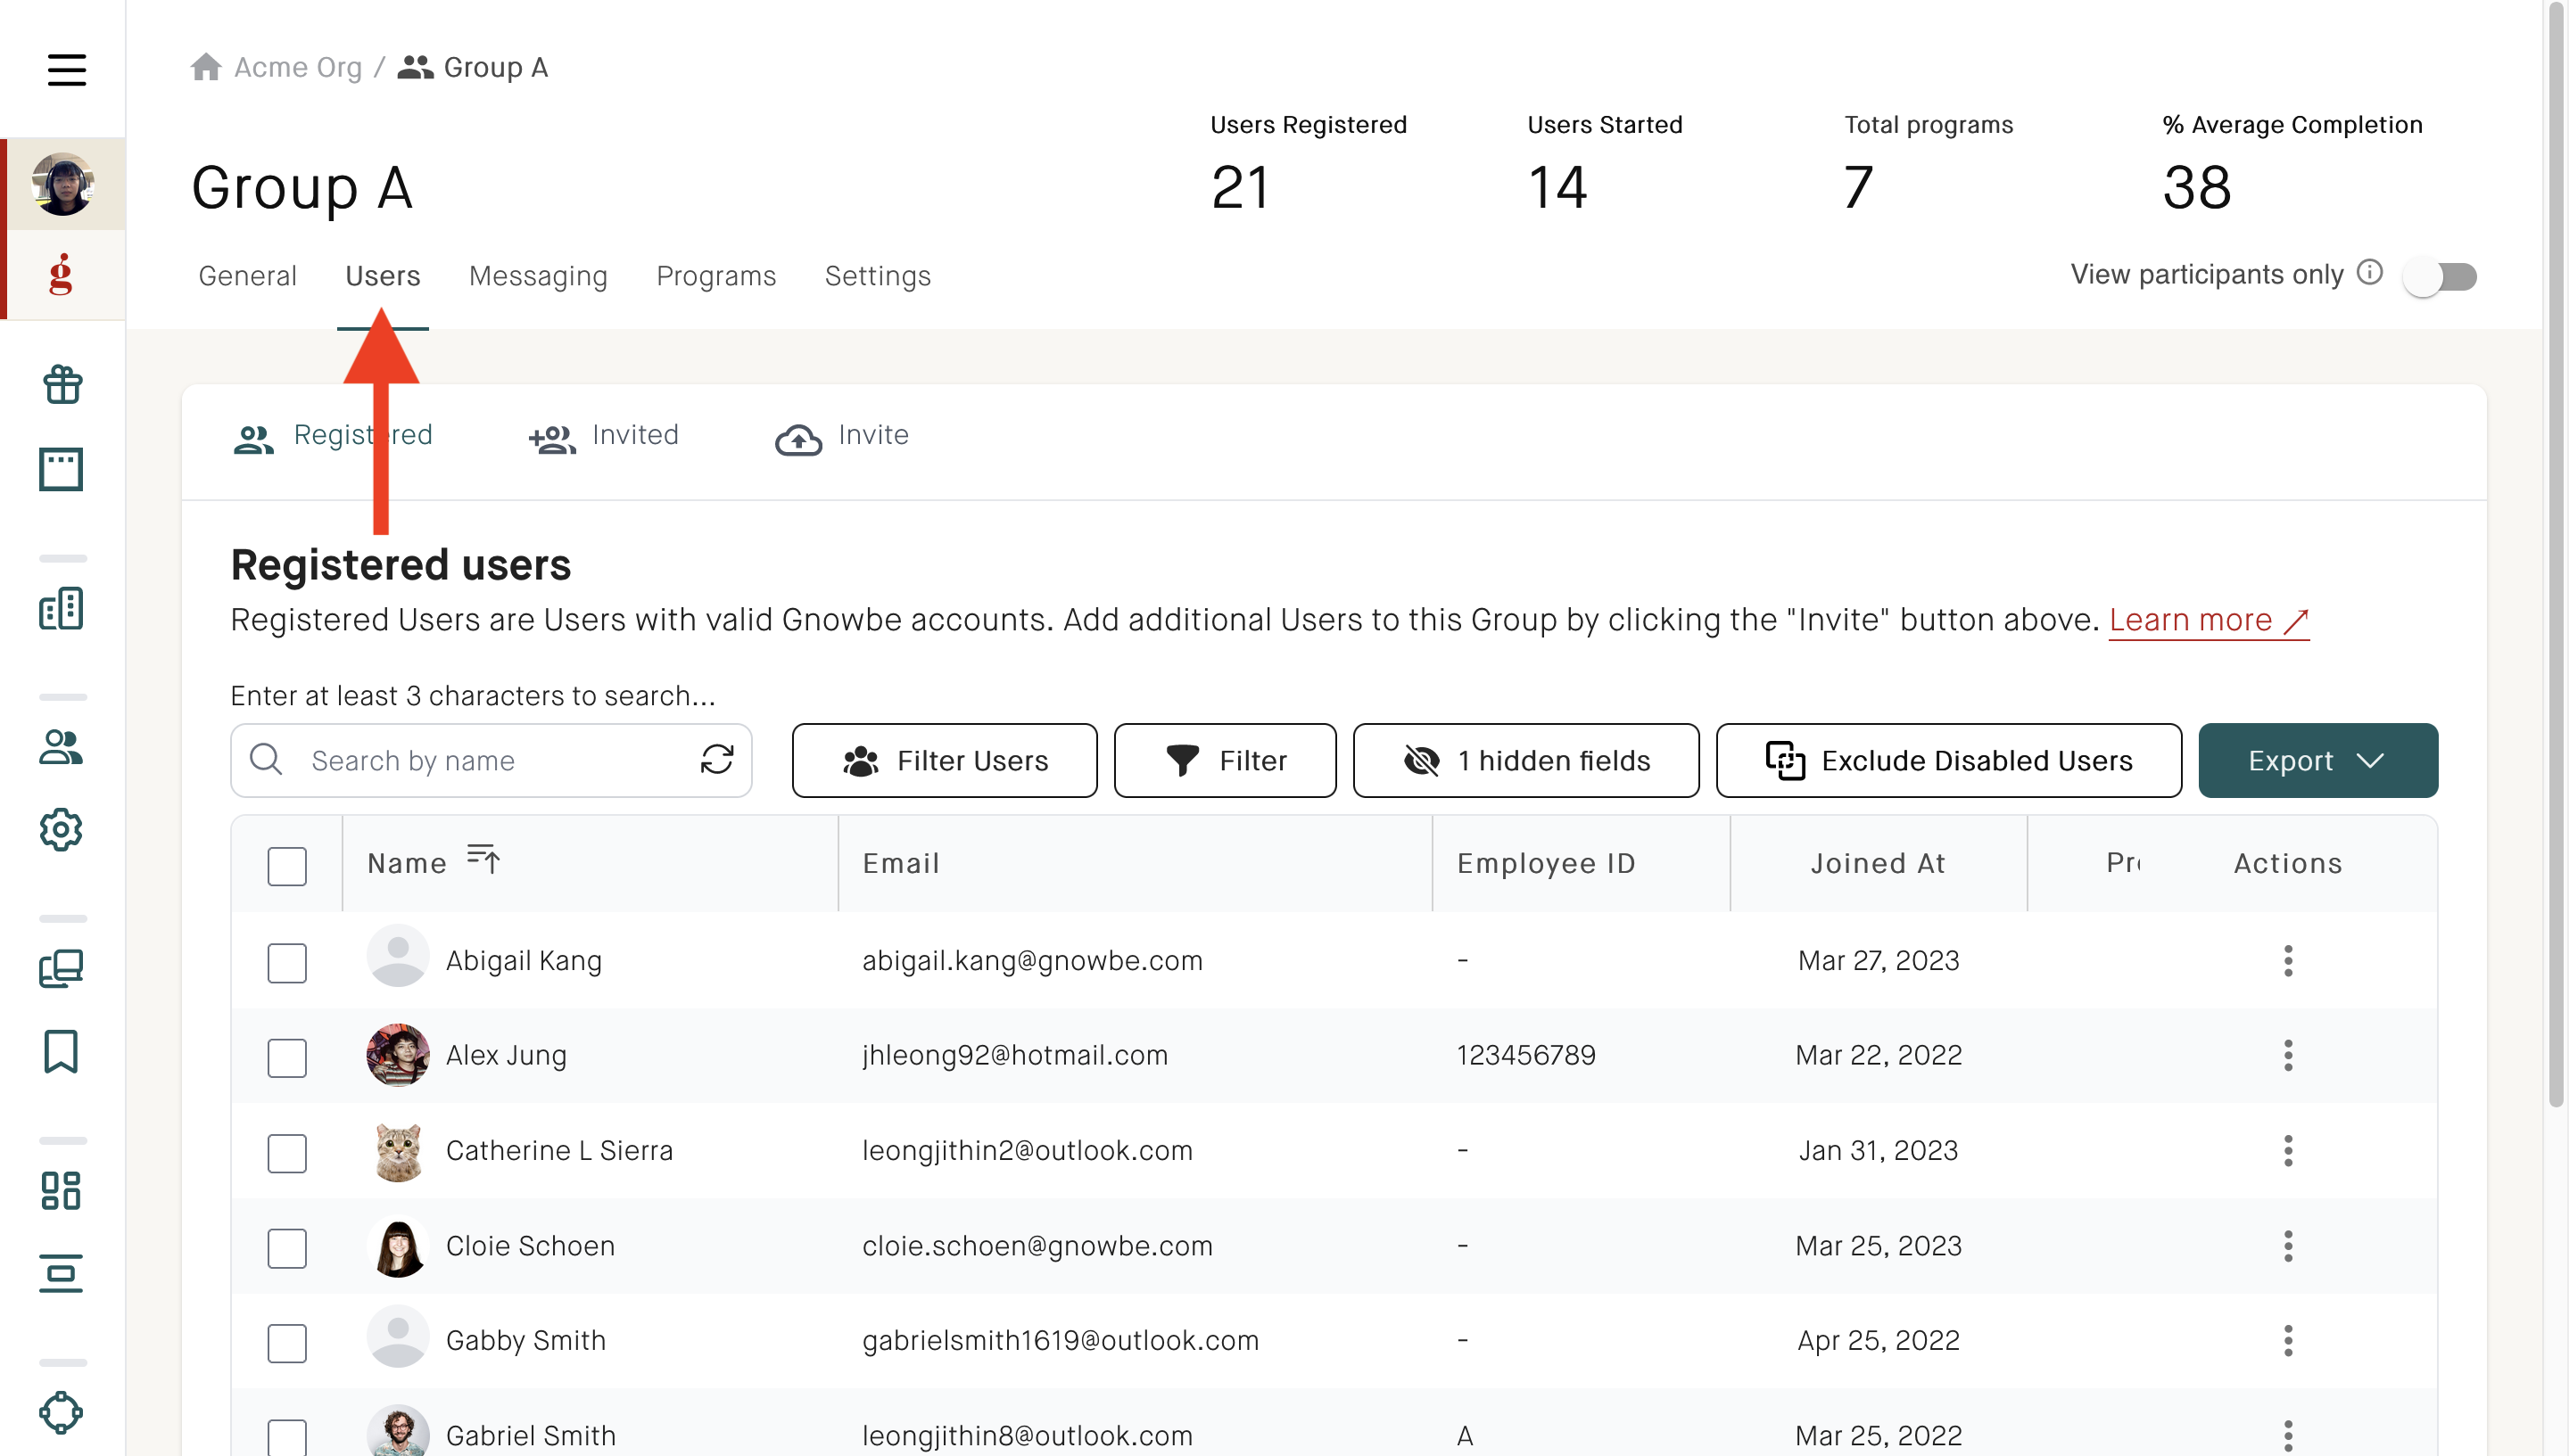Expand the Export dropdown button
Viewport: 2569px width, 1456px height.
2317,760
